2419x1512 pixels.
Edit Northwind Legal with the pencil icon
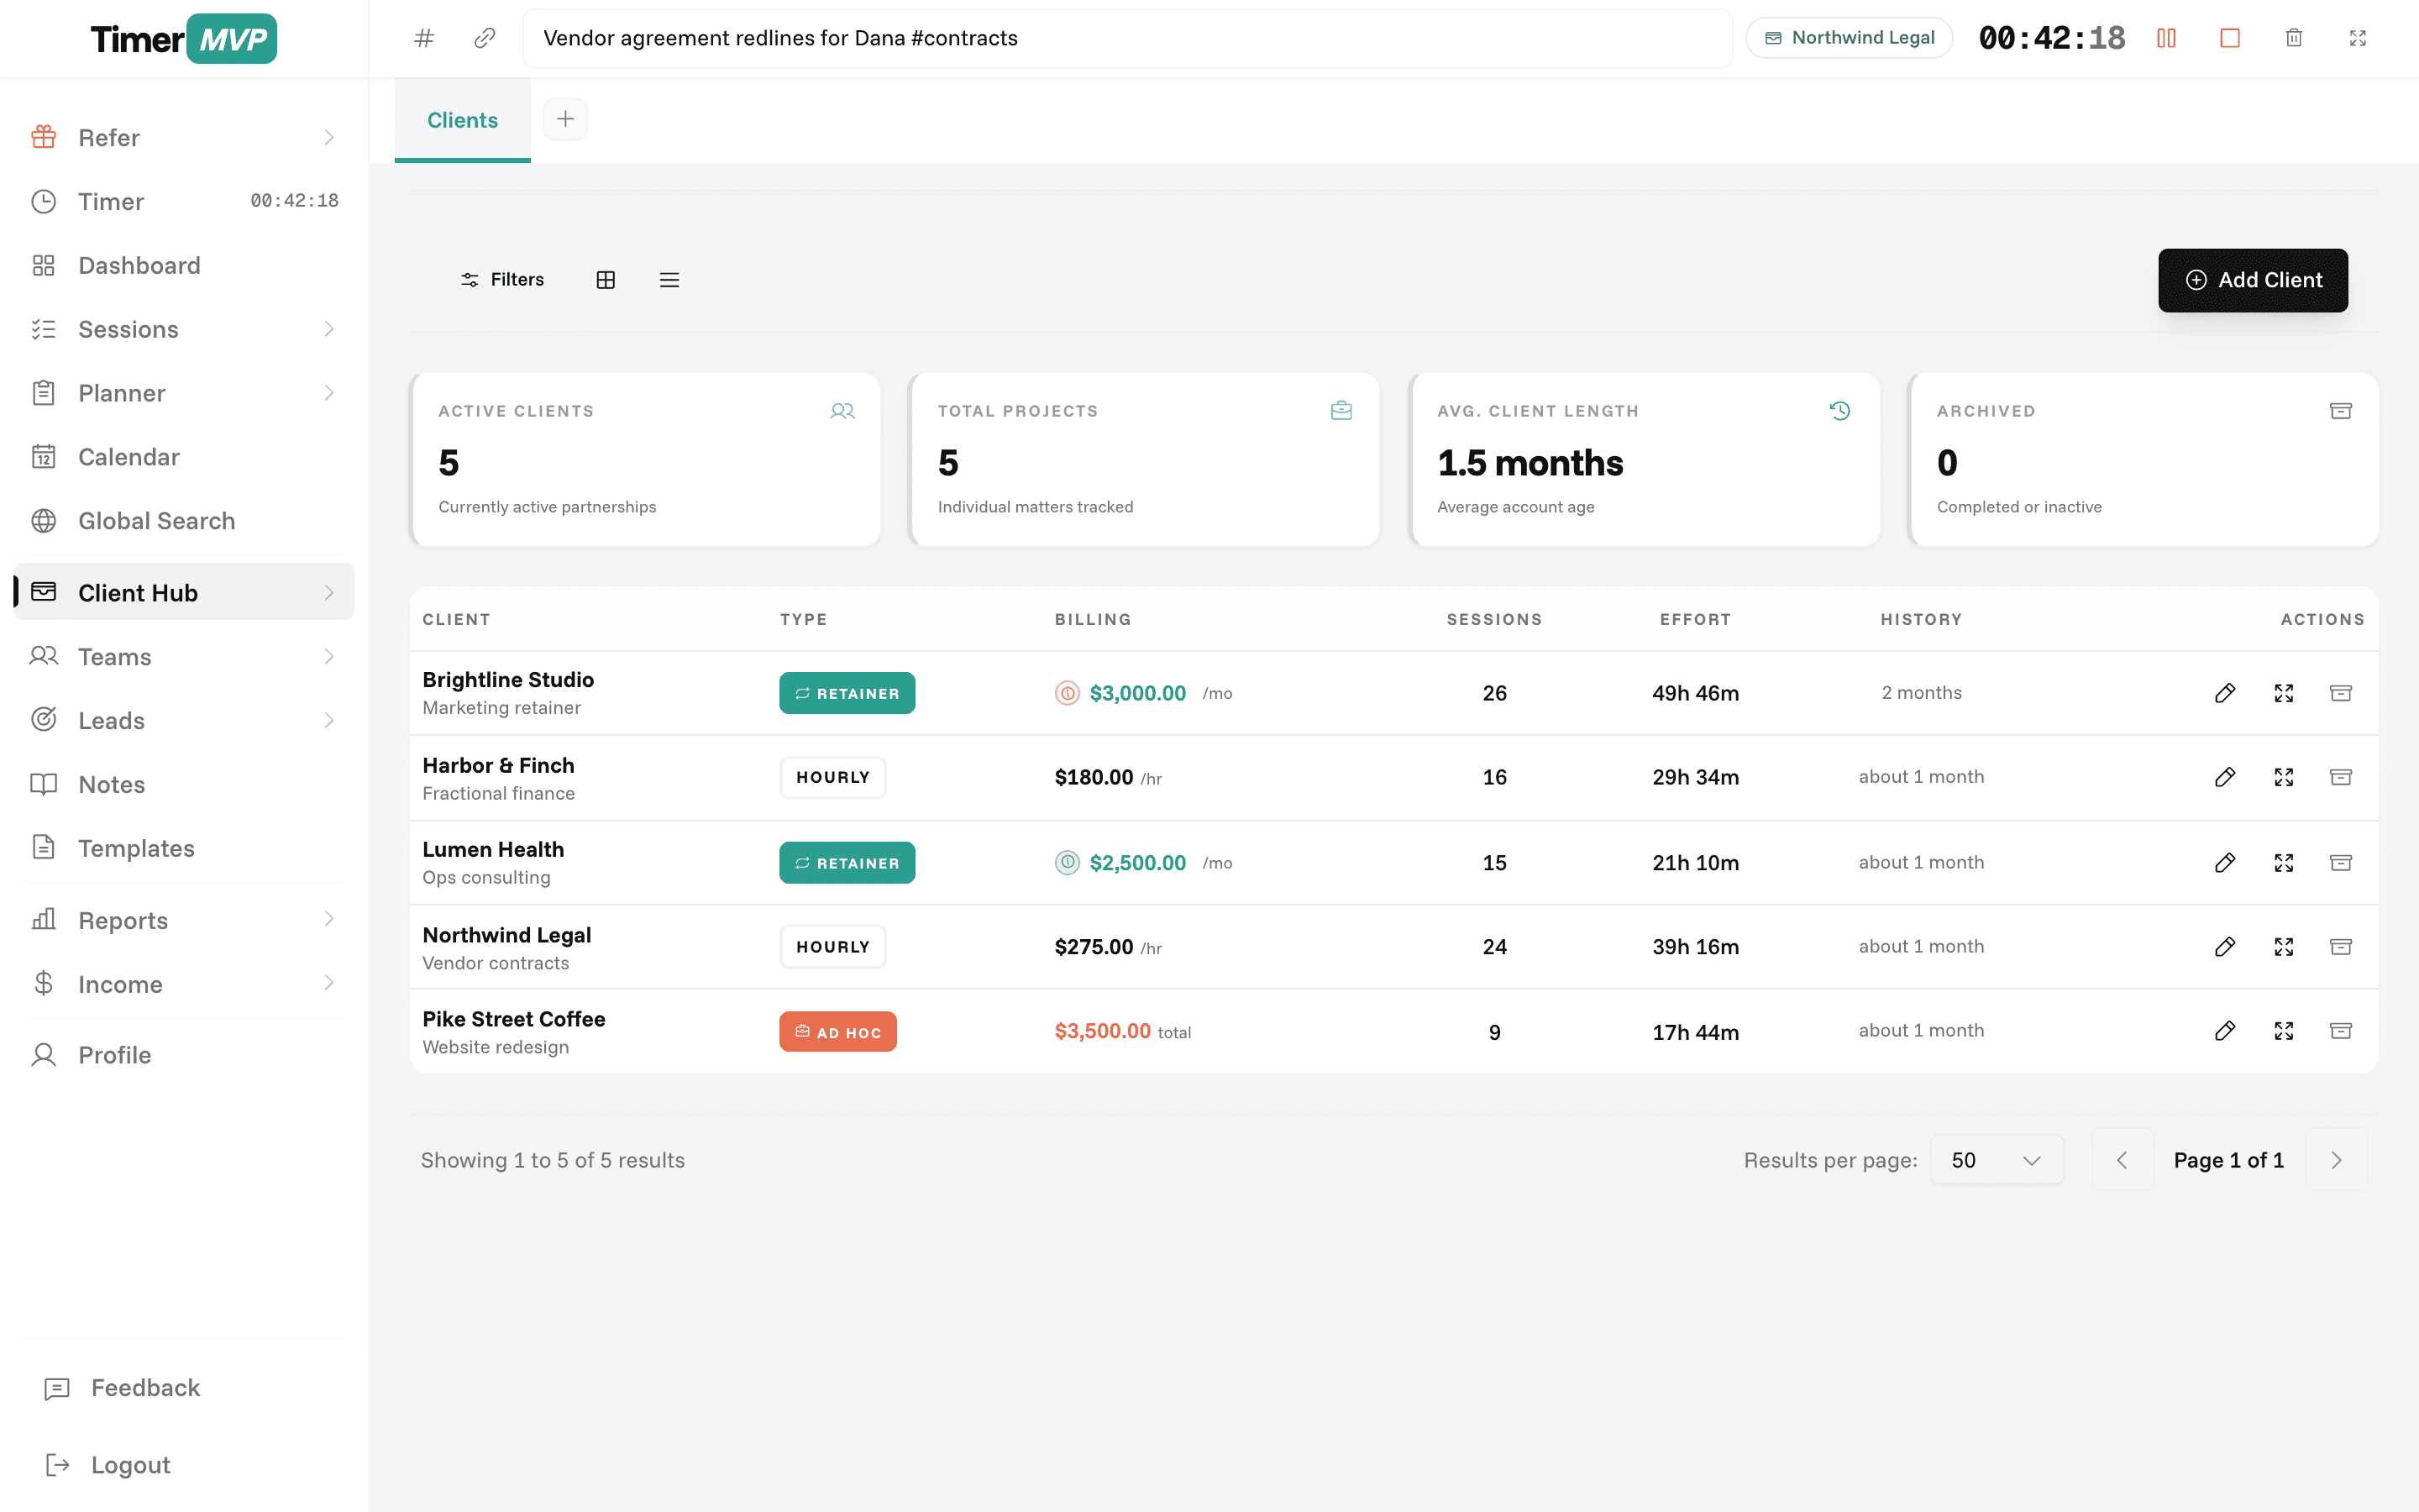coord(2225,946)
